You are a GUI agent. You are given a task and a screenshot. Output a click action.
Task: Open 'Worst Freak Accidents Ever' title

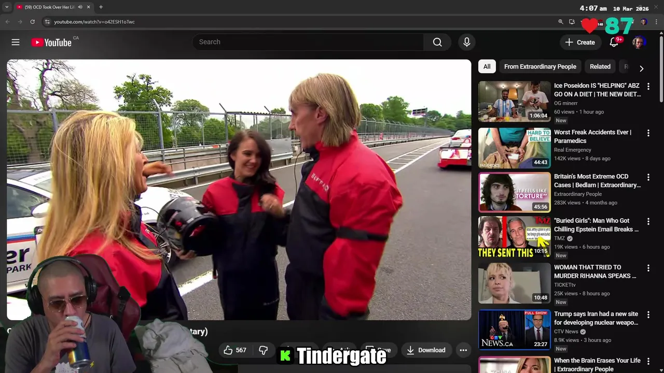pos(592,136)
